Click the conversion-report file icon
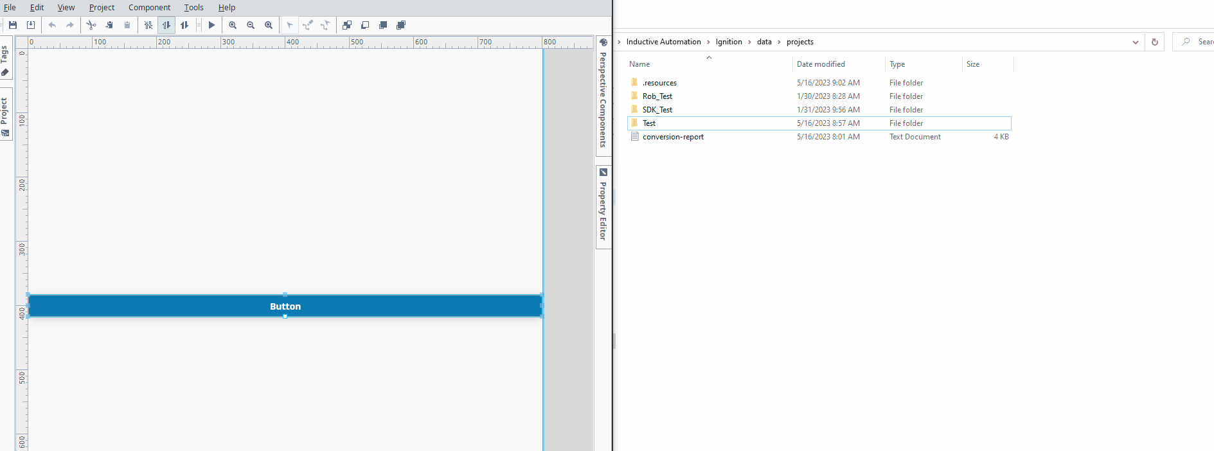The image size is (1214, 451). pyautogui.click(x=635, y=136)
